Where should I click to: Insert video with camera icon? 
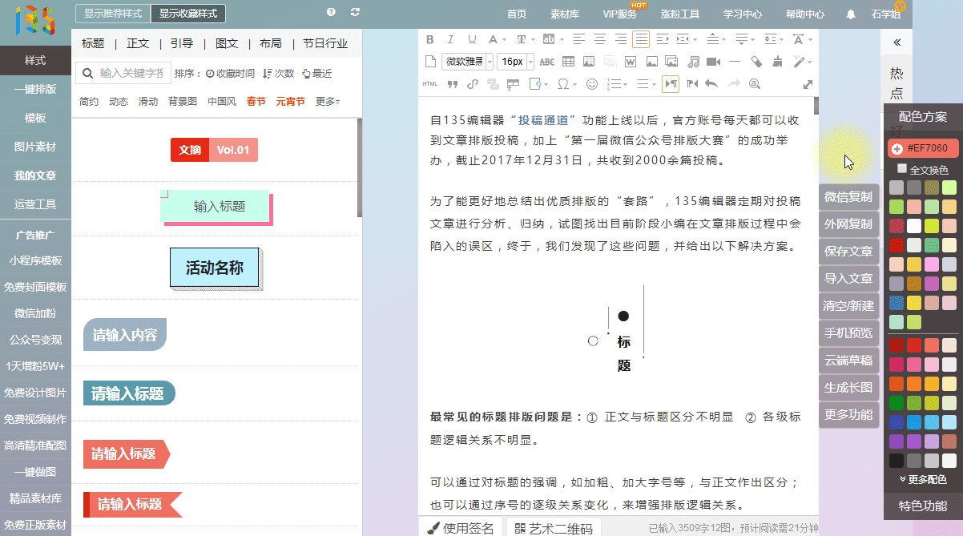coord(713,62)
